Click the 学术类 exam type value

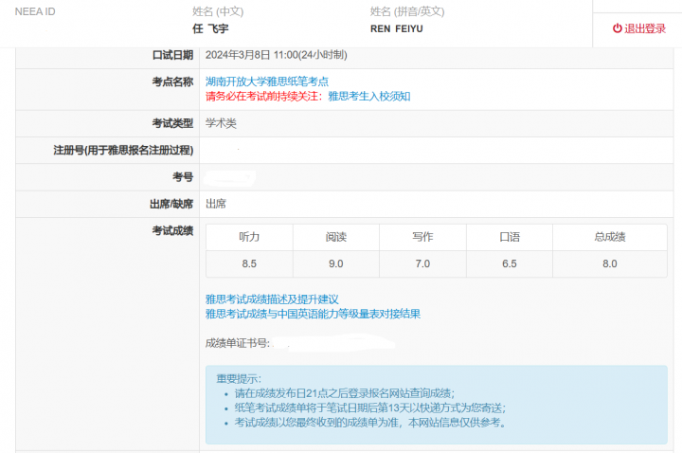[x=221, y=123]
